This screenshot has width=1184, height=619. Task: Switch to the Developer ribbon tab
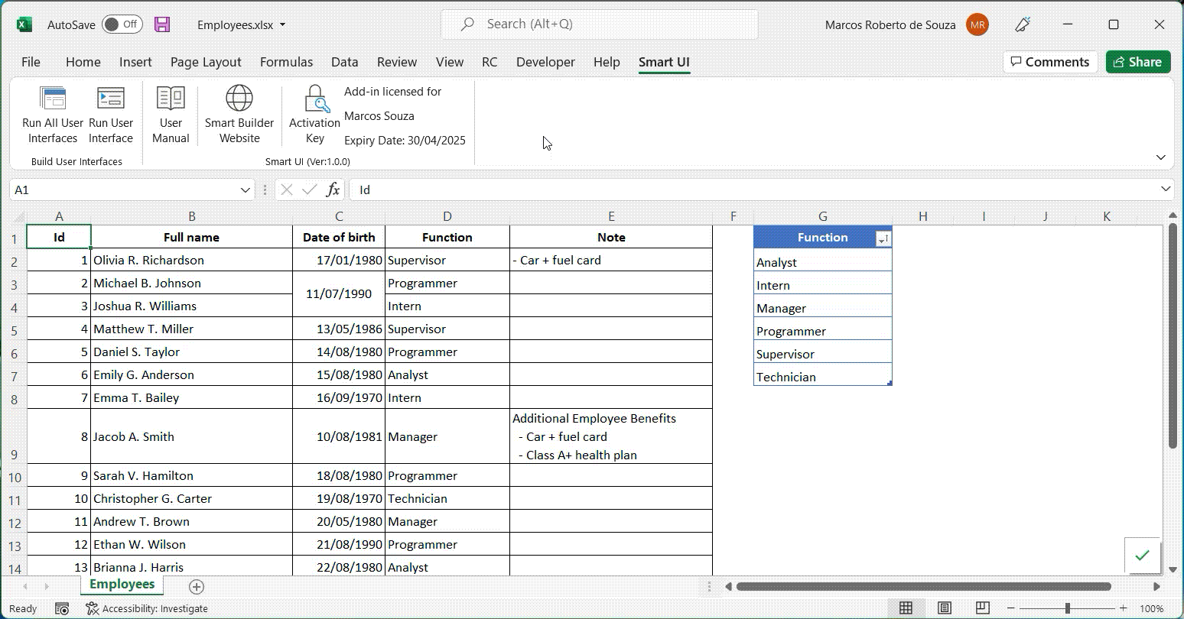tap(545, 62)
